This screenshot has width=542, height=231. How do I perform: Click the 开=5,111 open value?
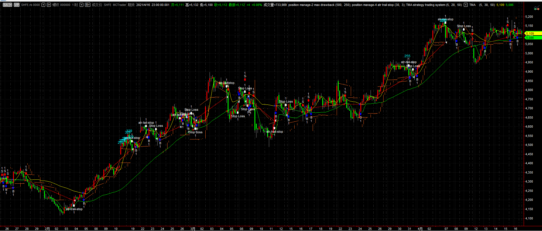177,5
